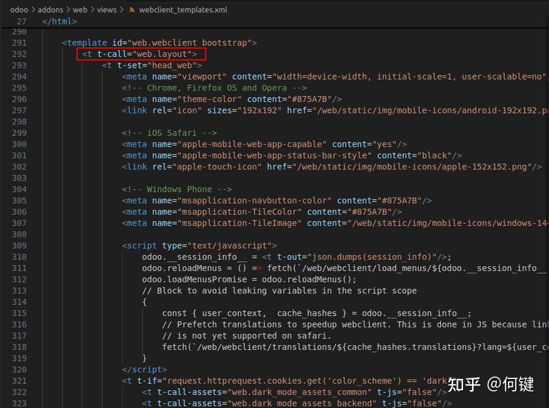Select "views" in the breadcrumb path

(106, 9)
